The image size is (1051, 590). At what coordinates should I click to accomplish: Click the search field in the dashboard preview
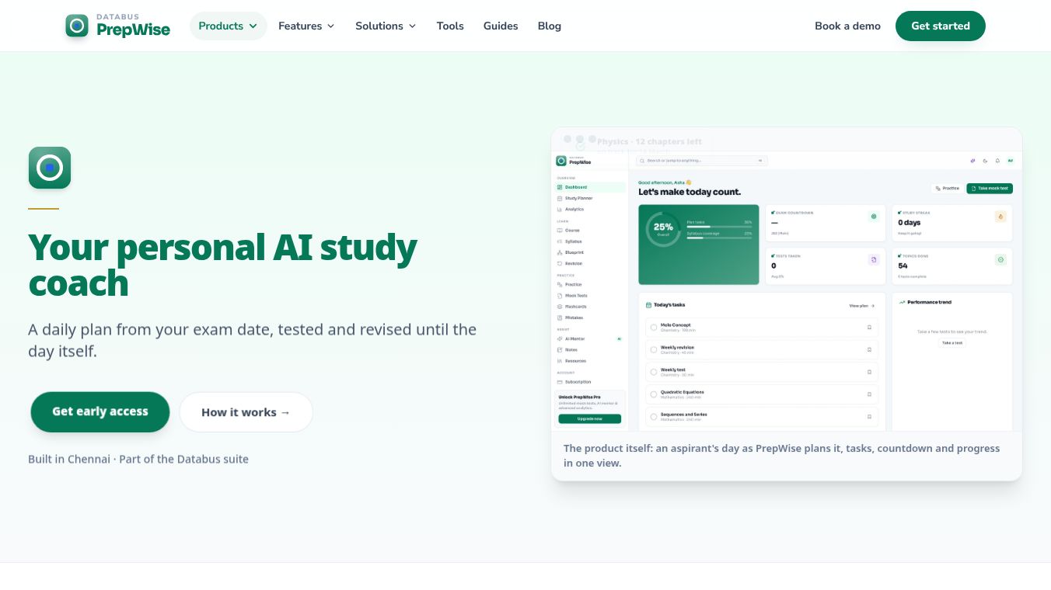pos(702,161)
